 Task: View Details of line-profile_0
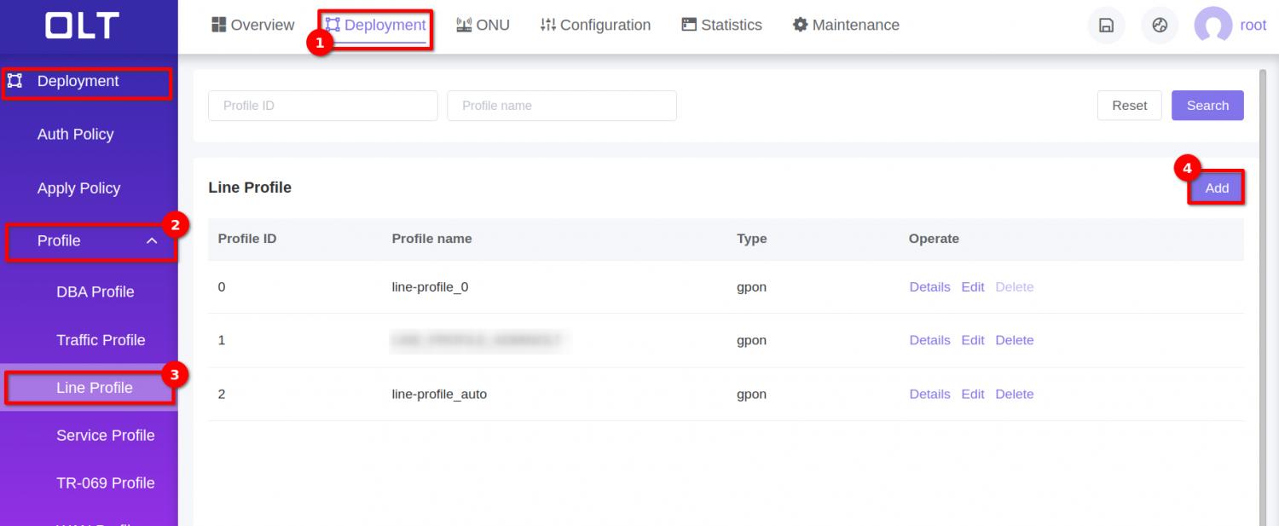coord(929,287)
